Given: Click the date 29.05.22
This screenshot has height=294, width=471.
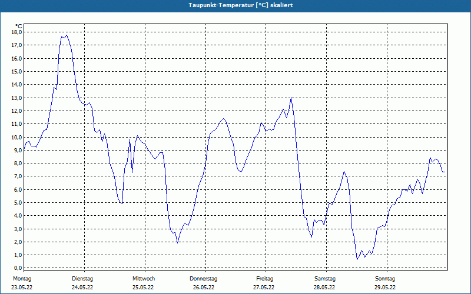Looking at the screenshot, I should pyautogui.click(x=385, y=288).
